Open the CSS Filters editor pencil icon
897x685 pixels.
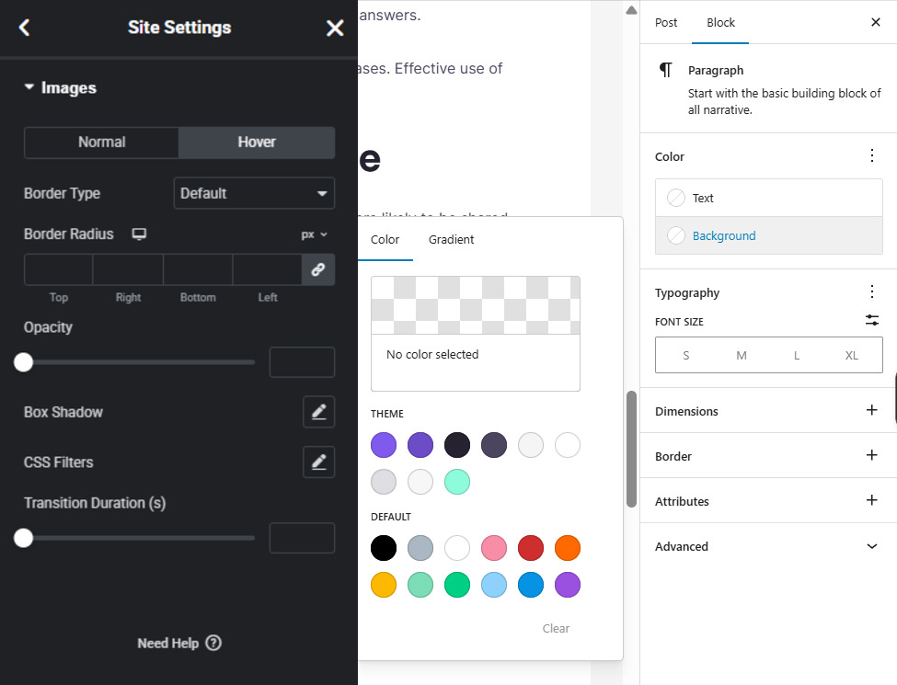point(319,462)
